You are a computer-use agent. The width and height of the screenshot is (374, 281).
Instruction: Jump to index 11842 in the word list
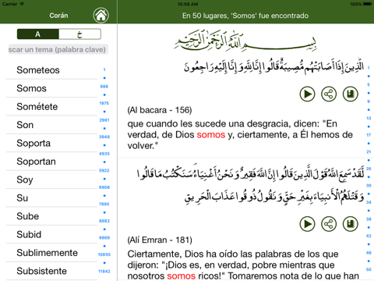click(104, 271)
